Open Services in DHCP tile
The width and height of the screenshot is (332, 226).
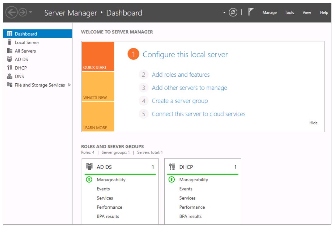(187, 198)
